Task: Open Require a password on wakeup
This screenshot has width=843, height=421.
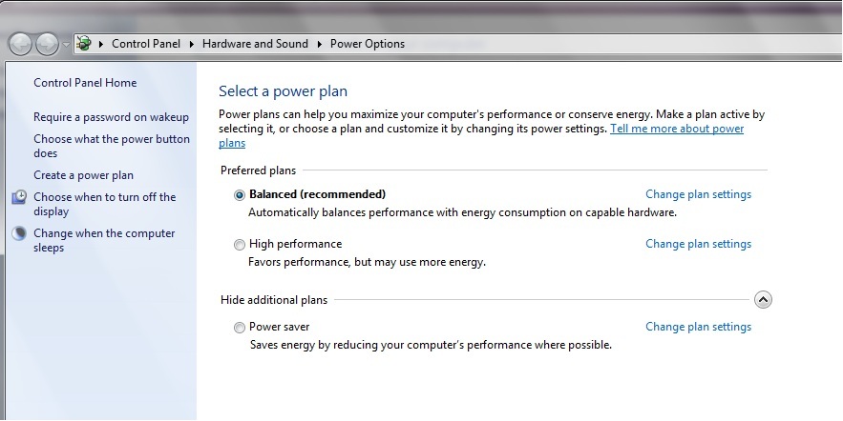Action: (x=112, y=117)
